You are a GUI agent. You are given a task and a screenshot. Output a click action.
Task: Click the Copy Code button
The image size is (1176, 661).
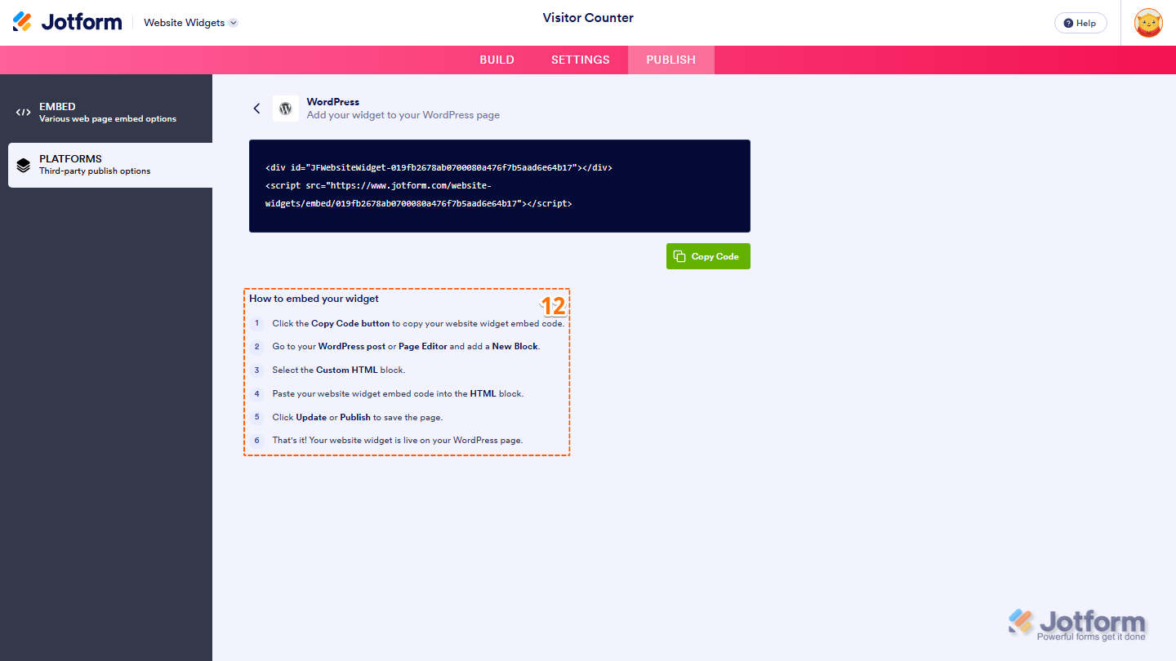(x=708, y=256)
